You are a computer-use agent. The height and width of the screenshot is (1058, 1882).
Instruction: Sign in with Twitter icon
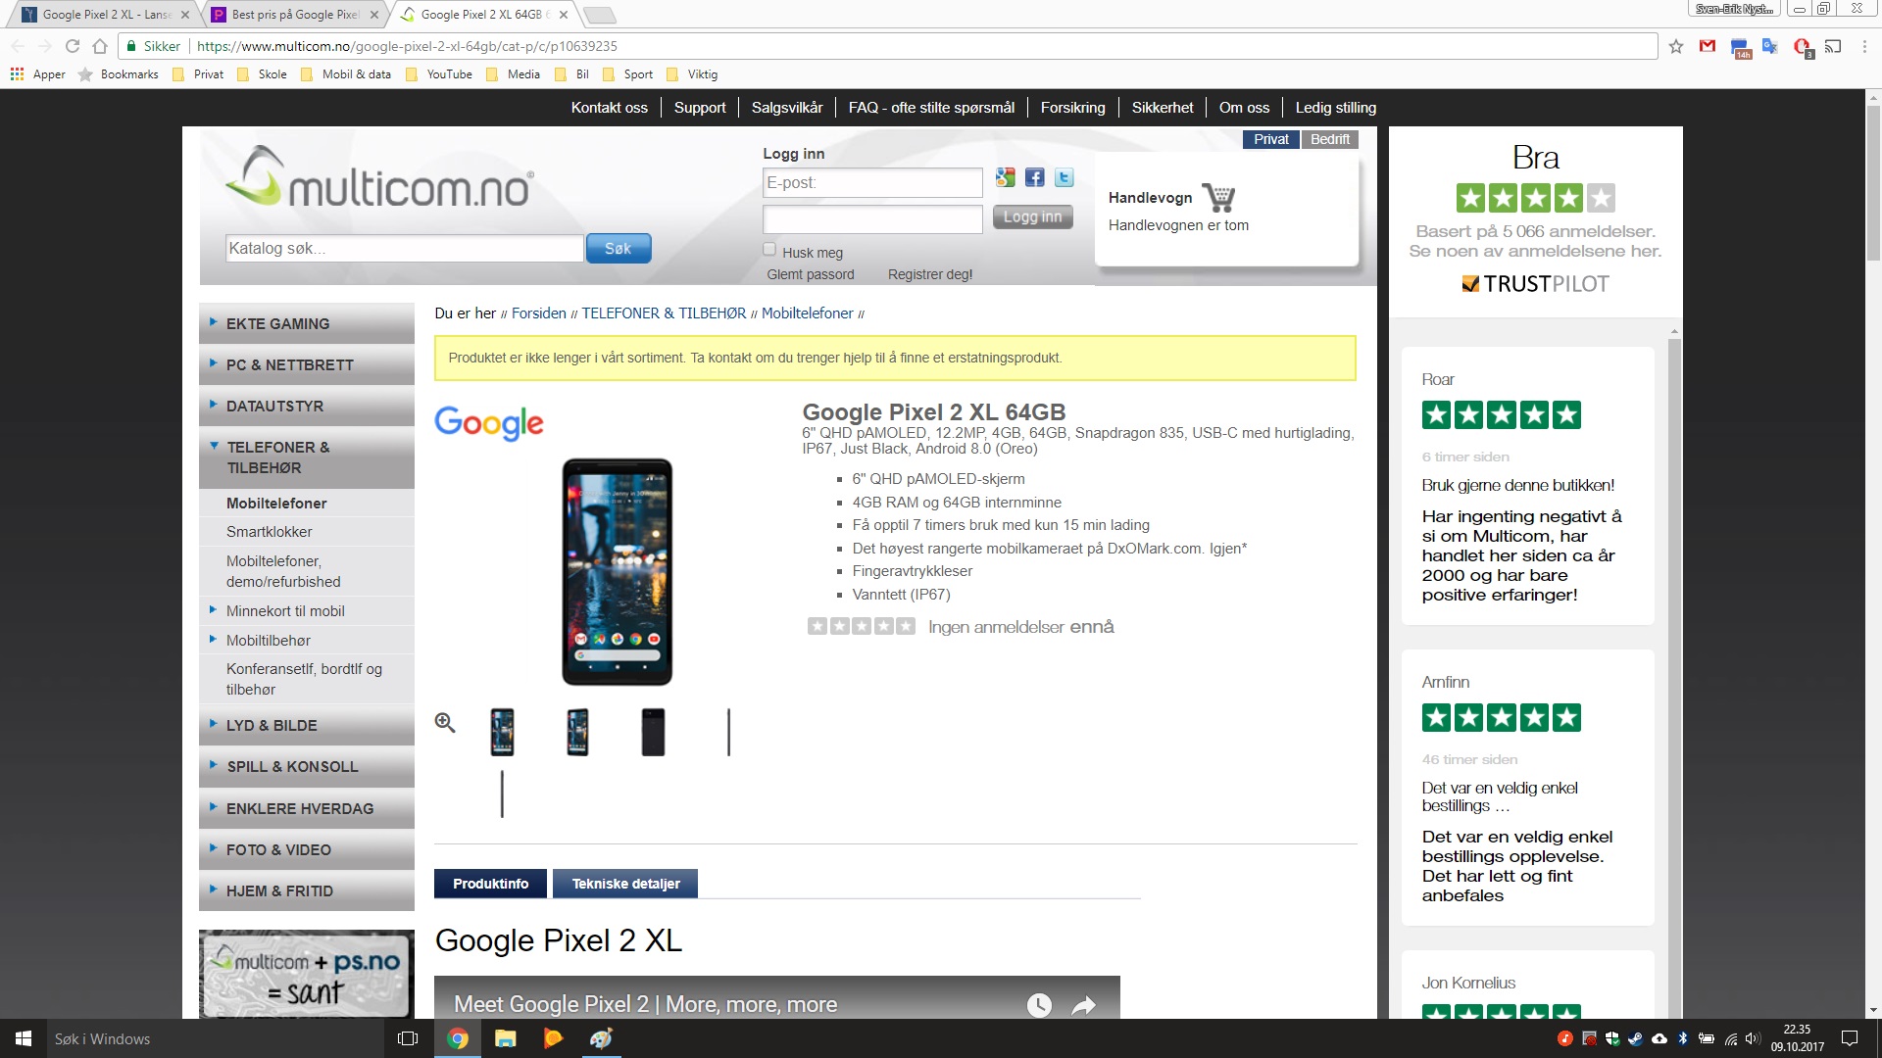point(1064,177)
